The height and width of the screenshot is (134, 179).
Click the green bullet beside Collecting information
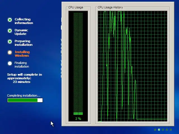[x=10, y=20]
